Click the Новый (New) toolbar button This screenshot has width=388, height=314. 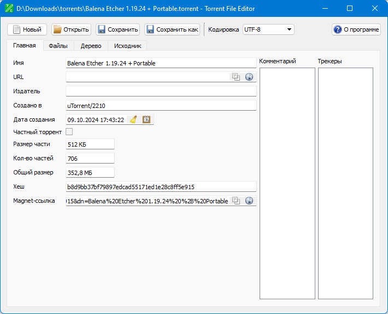point(27,29)
